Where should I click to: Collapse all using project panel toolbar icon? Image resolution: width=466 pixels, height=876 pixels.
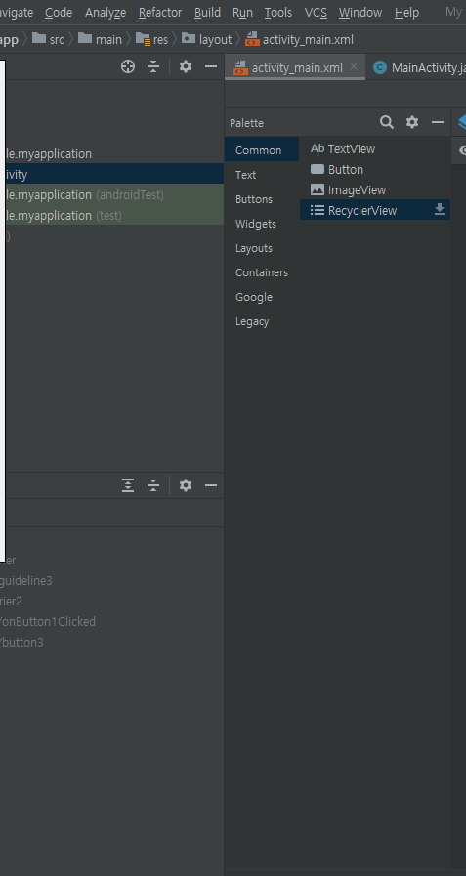pos(153,67)
